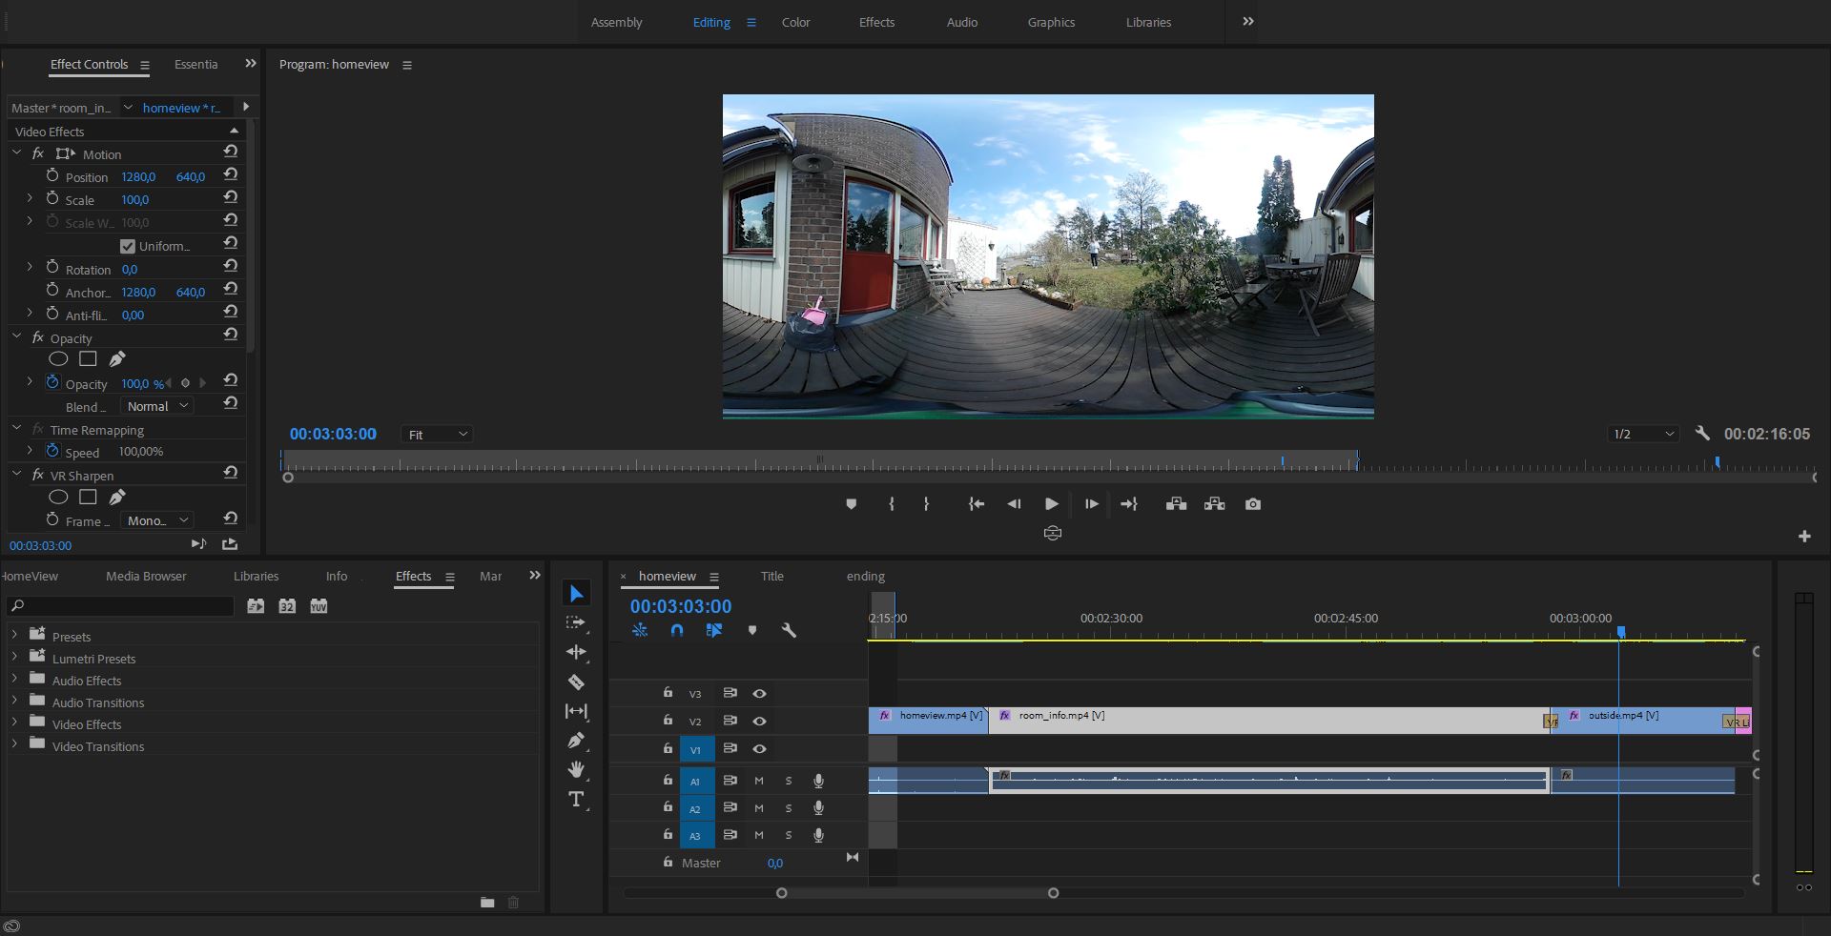
Task: Expand Lumetri Presets folder
Action: point(14,657)
